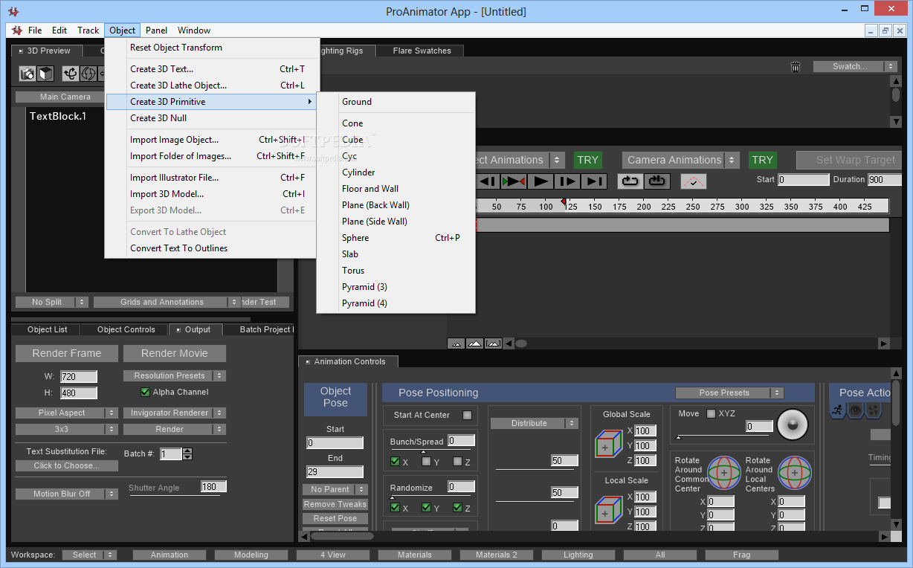This screenshot has width=913, height=568.
Task: Click the Local Scale cube icon
Action: click(x=608, y=511)
